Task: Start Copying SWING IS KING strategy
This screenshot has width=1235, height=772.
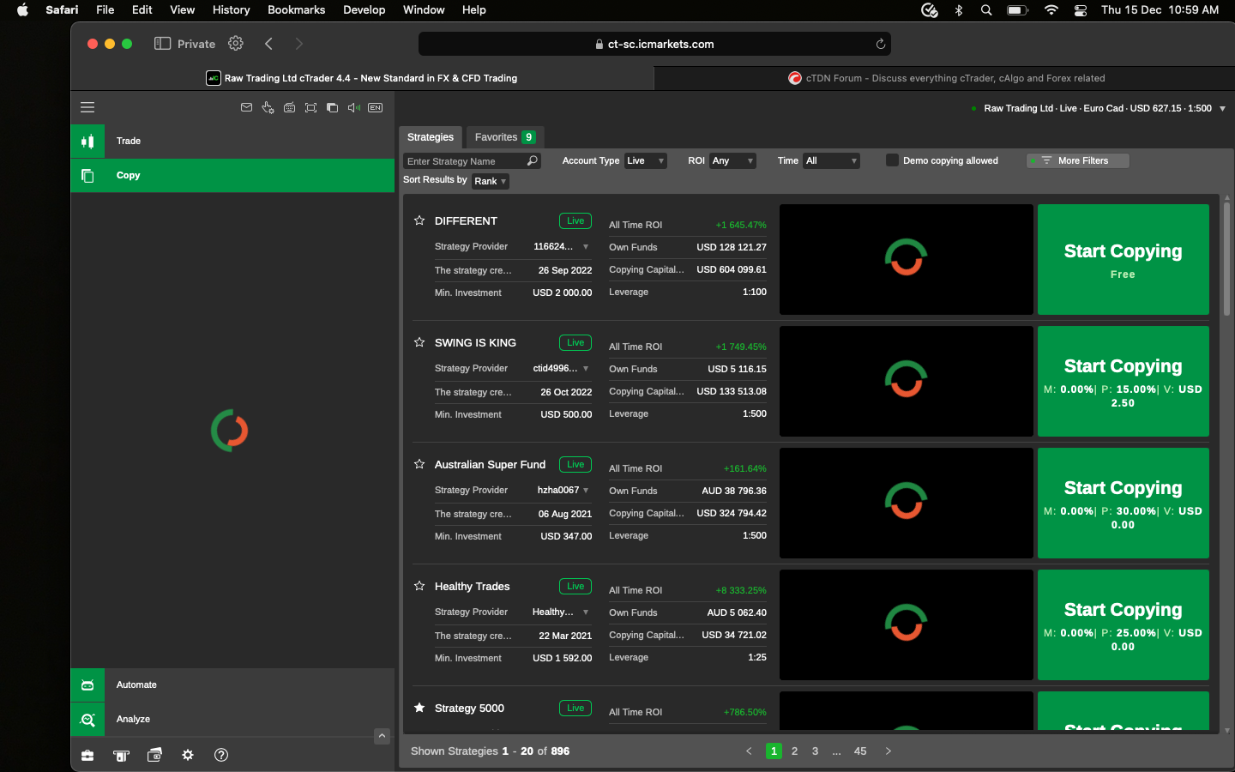Action: 1124,381
